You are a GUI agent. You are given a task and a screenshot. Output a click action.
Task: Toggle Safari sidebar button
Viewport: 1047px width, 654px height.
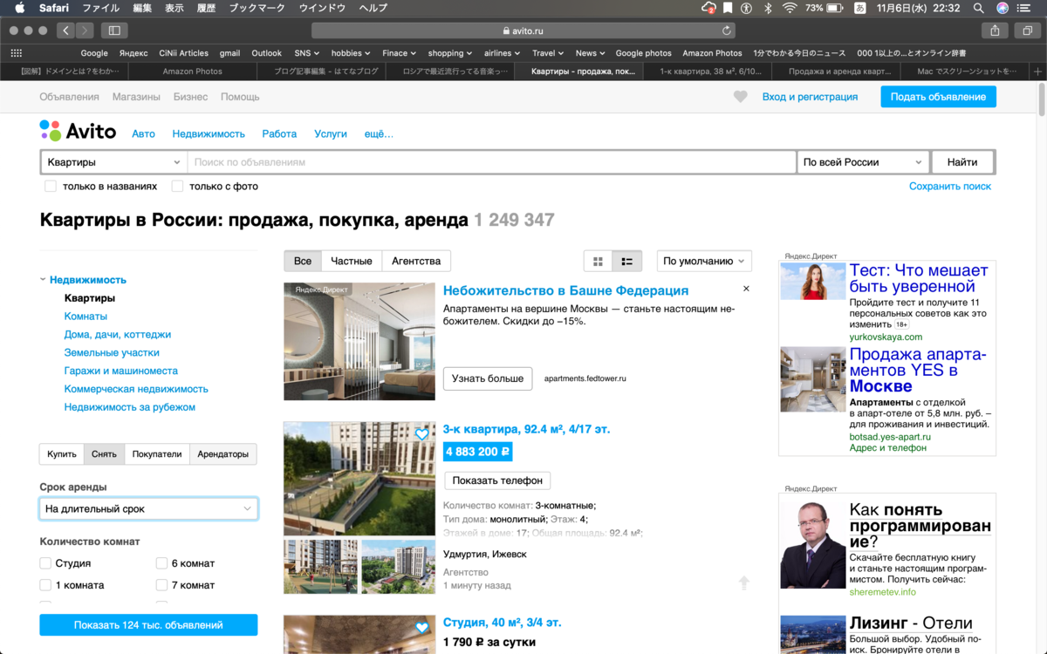[113, 30]
